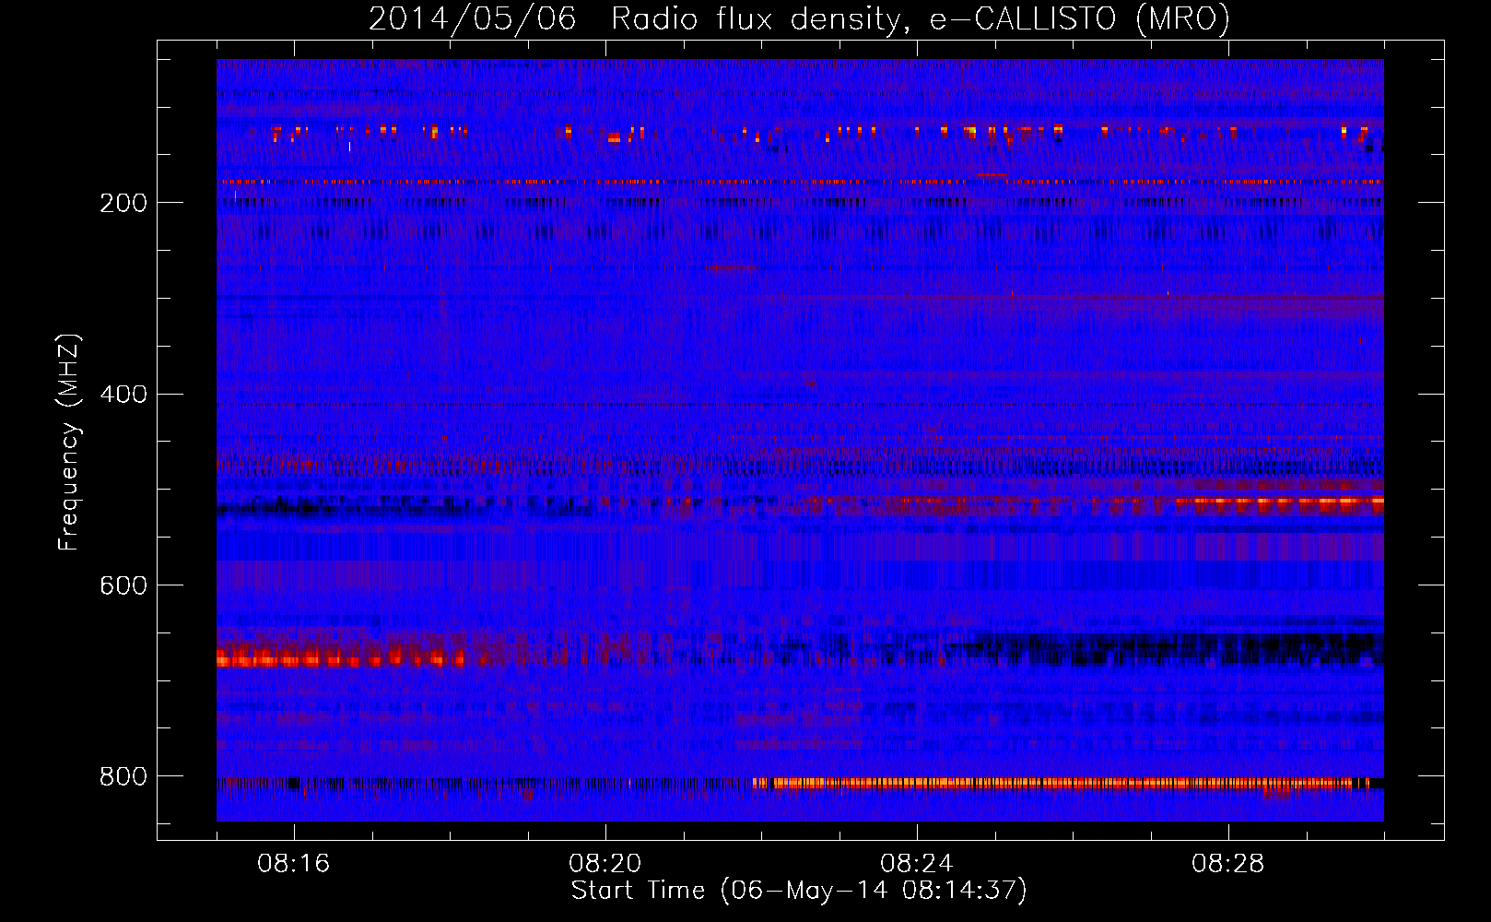
Task: Click the 08:20 time tick label
Action: coord(605,863)
